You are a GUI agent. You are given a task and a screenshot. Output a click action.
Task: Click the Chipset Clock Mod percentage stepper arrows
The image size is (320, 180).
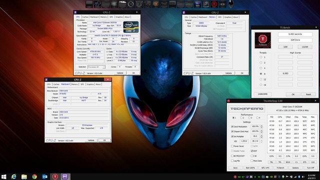tap(261, 131)
